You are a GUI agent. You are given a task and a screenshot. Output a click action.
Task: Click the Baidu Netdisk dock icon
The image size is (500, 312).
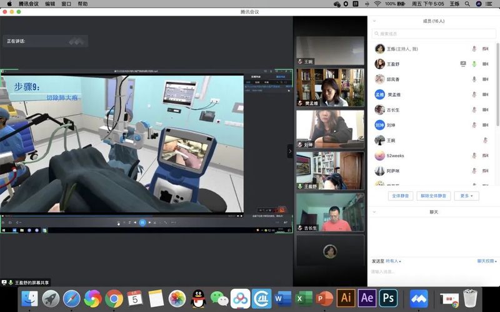pos(240,298)
